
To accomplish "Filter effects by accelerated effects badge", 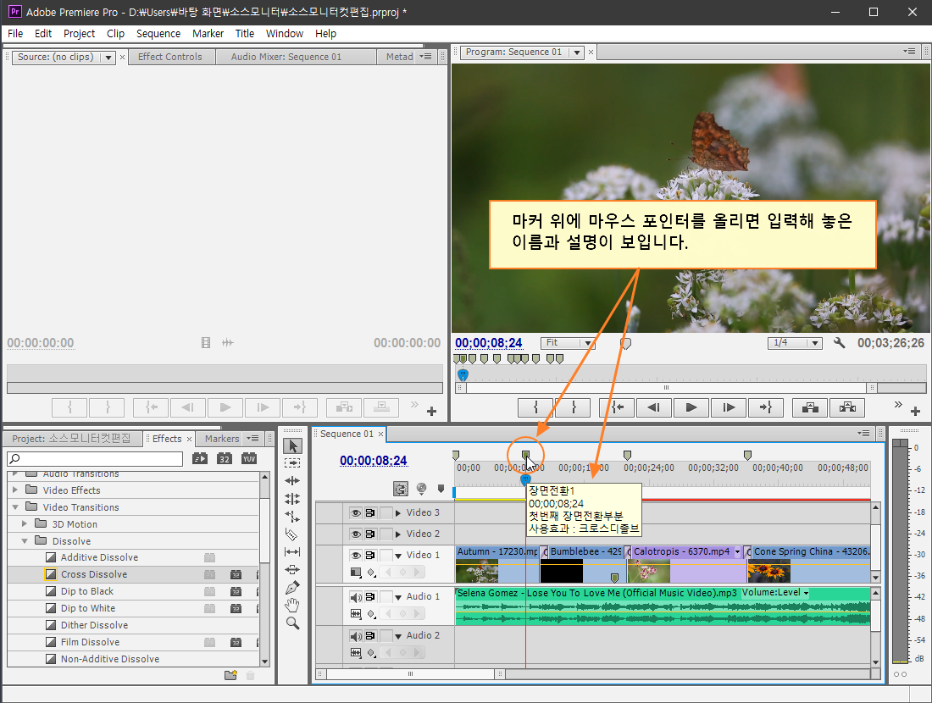I will coord(200,458).
